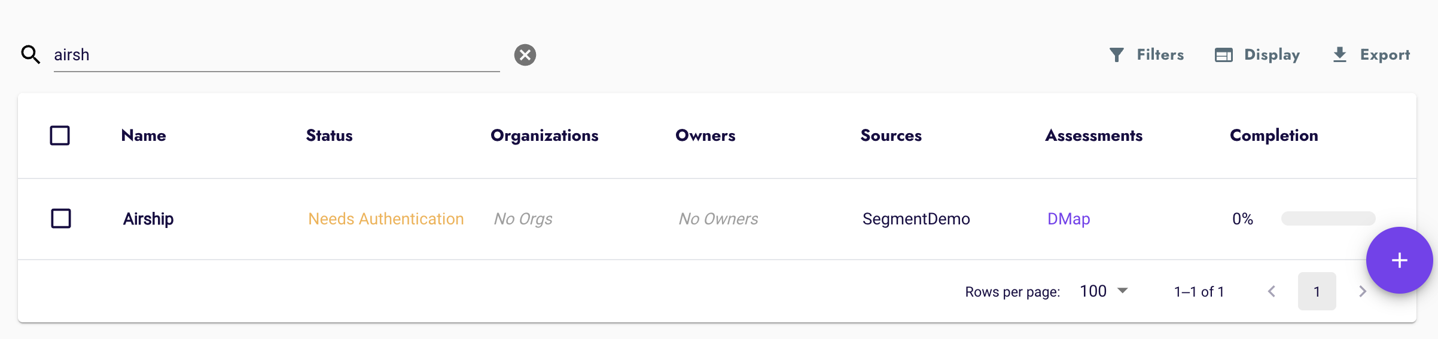Open the Airship entry name
Viewport: 1438px width, 339px height.
148,219
